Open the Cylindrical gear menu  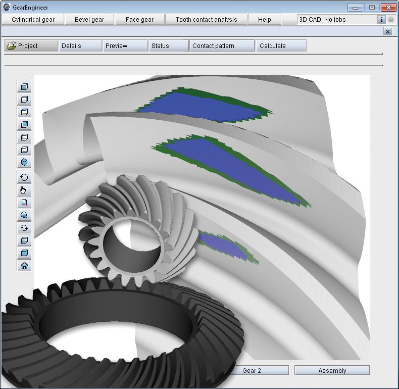[33, 20]
